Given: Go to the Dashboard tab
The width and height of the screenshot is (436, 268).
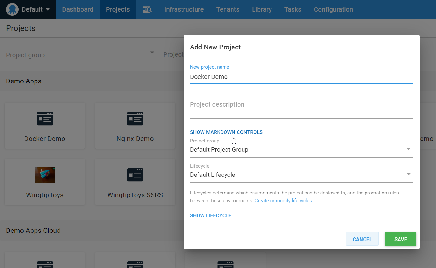Looking at the screenshot, I should click(78, 9).
